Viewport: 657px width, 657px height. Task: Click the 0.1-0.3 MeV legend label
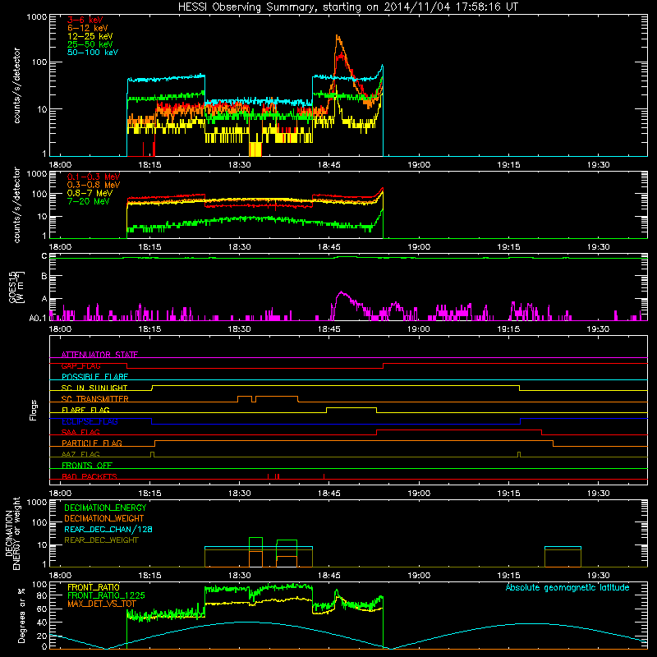pos(94,177)
